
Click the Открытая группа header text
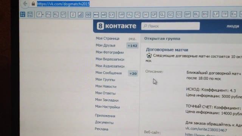pos(162,39)
